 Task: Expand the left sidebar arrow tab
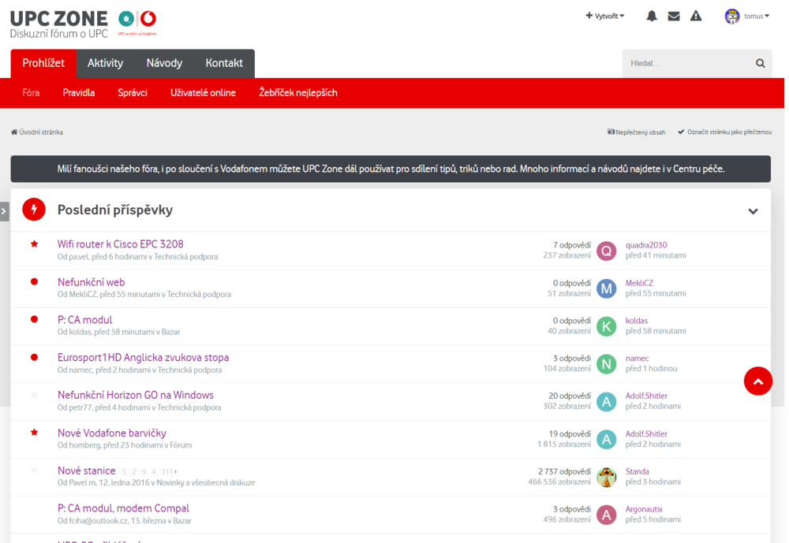4,211
